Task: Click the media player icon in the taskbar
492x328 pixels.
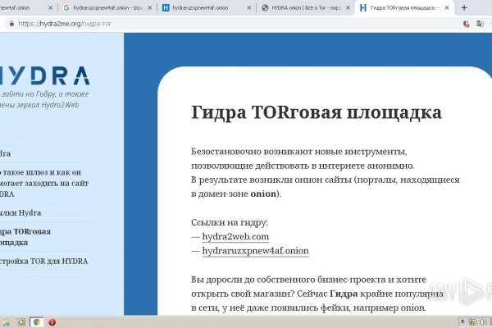Action: [22, 321]
